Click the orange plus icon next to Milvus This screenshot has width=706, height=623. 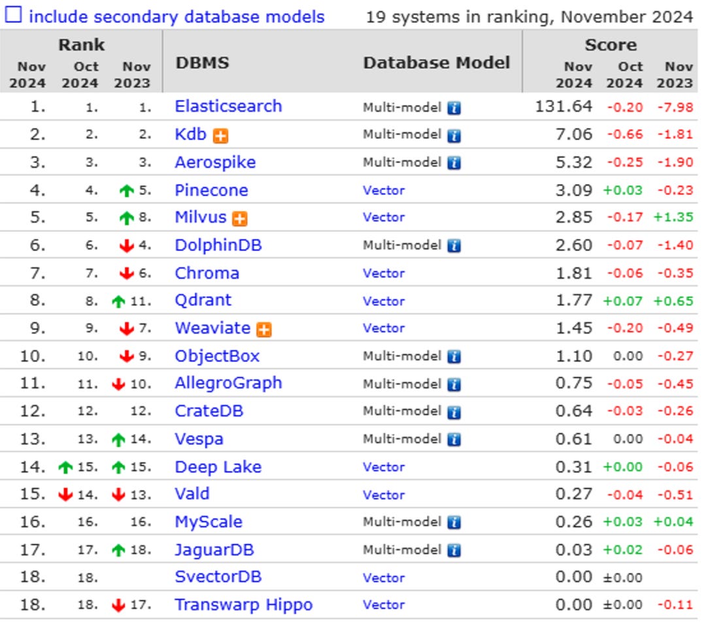[x=240, y=219]
